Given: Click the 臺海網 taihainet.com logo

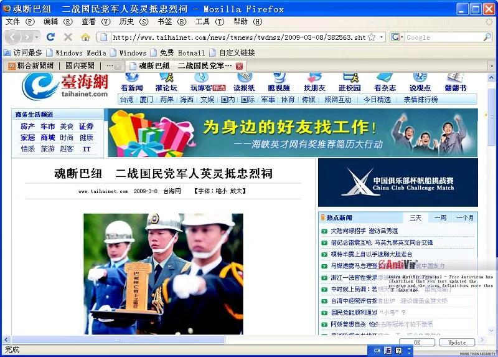Looking at the screenshot, I should point(65,86).
